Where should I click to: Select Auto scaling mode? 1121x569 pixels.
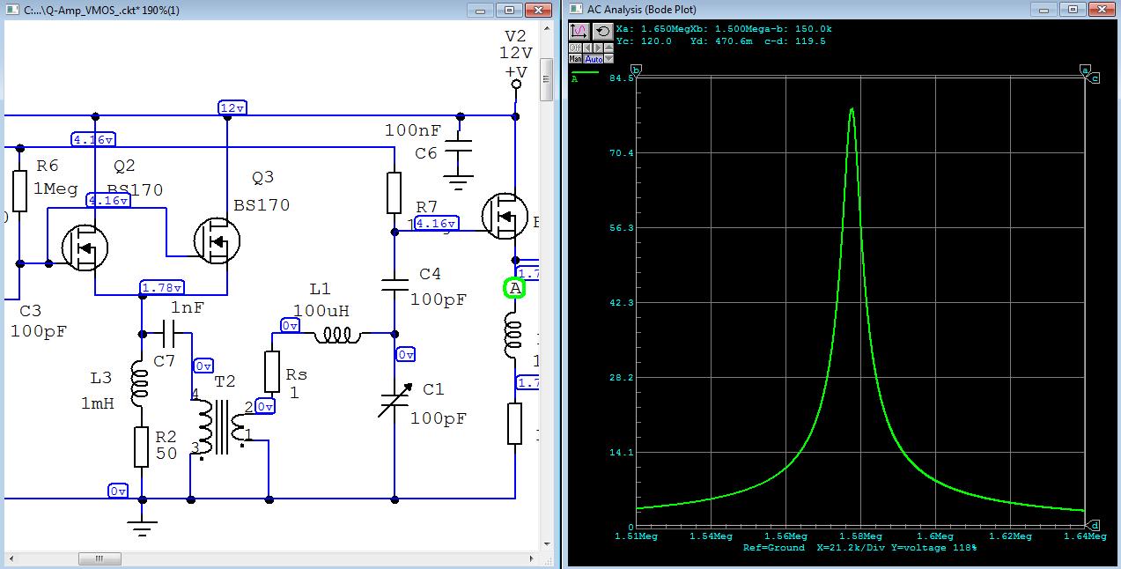click(593, 58)
